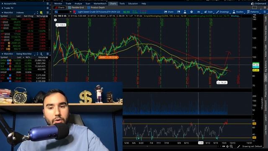Click the Lo: 76.25 price bubble
Image resolution: width=268 pixels, height=151 pixels.
(222, 83)
